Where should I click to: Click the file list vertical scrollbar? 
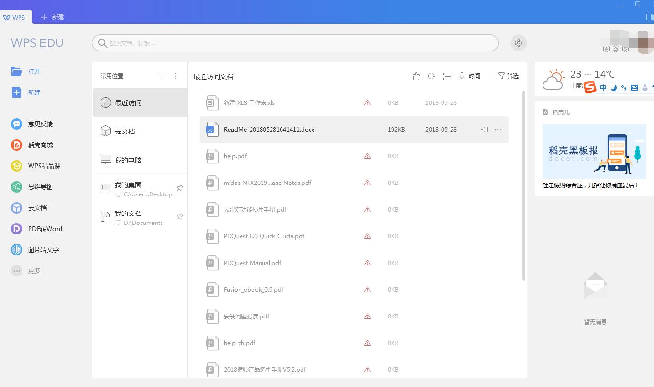[524, 186]
